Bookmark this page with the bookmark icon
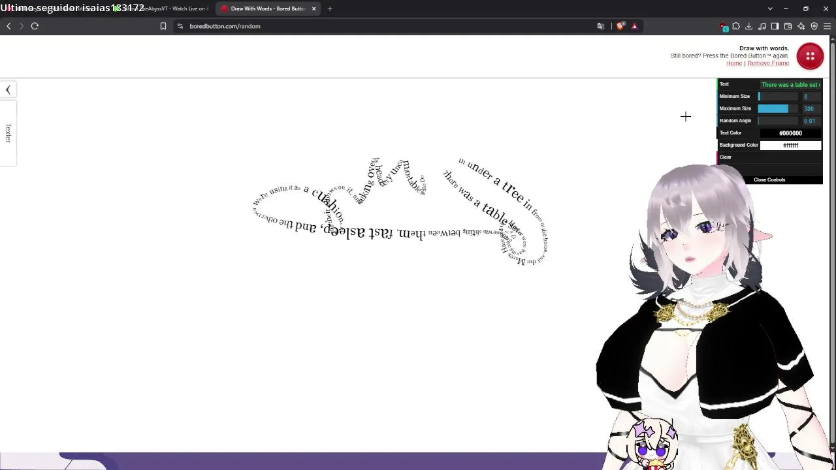Screen dimensions: 836x470 163,26
